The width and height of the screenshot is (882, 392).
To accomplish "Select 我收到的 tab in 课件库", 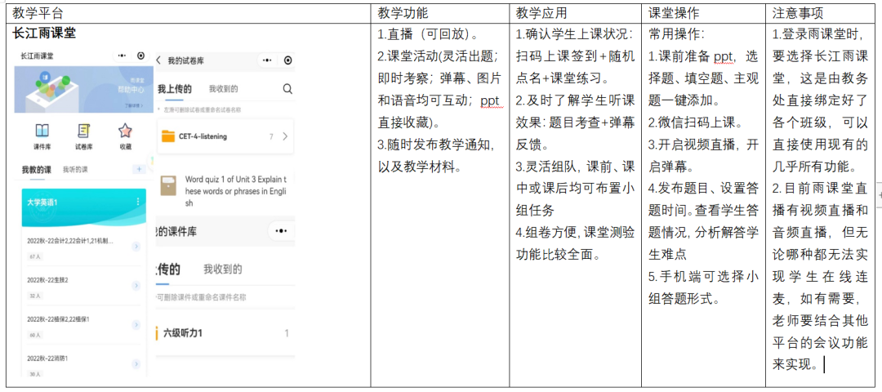I will [x=223, y=269].
